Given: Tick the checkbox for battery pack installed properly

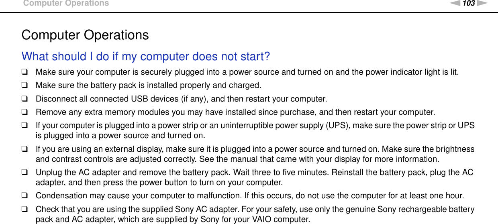Looking at the screenshot, I should pos(25,86).
